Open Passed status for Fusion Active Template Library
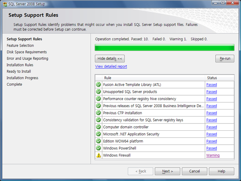Screen dimensions: 241x181 (x=212, y=85)
